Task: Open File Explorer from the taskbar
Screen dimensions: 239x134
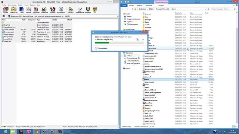Action: pyautogui.click(x=13, y=131)
